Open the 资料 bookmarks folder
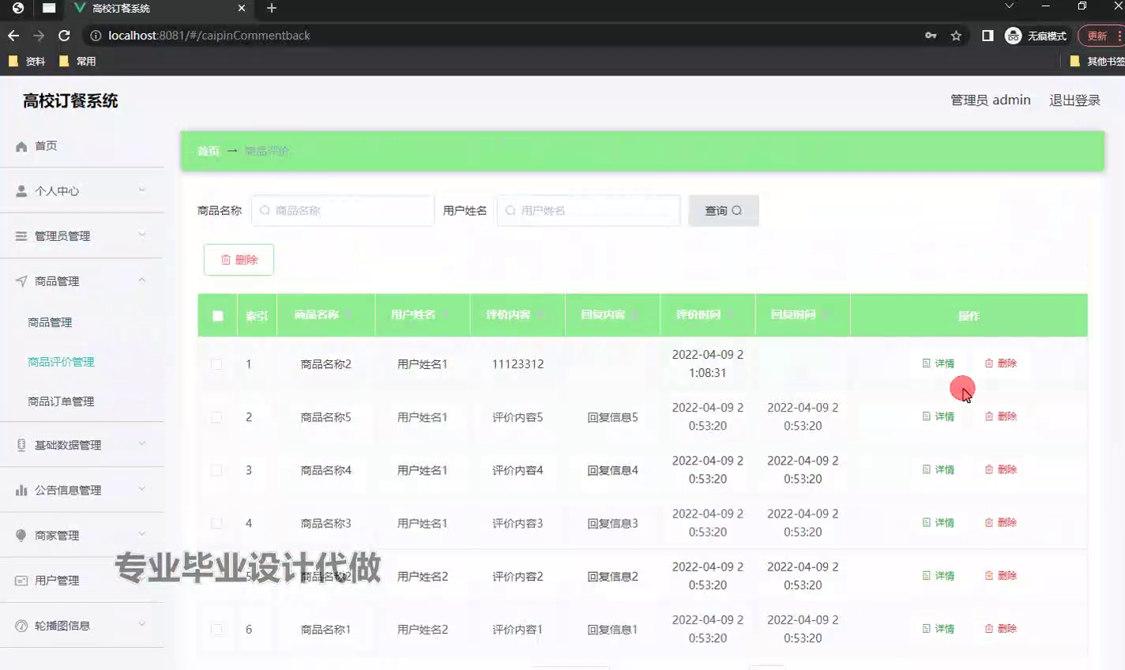 (27, 61)
